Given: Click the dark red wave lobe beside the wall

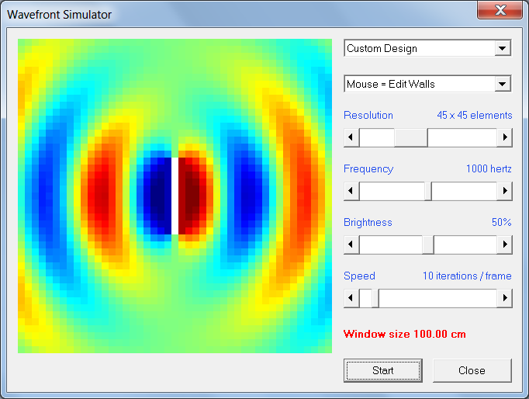Looking at the screenshot, I should coord(192,196).
